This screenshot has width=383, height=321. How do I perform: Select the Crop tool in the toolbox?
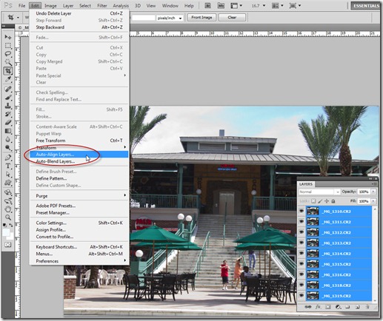(8, 71)
